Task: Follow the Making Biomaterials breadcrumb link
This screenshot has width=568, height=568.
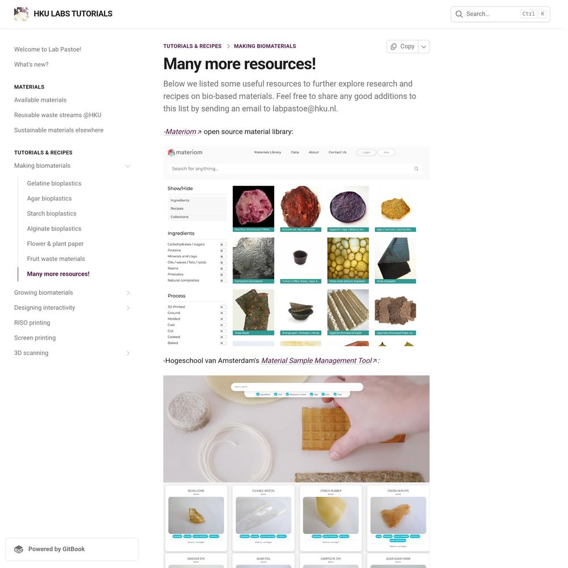Action: [265, 46]
